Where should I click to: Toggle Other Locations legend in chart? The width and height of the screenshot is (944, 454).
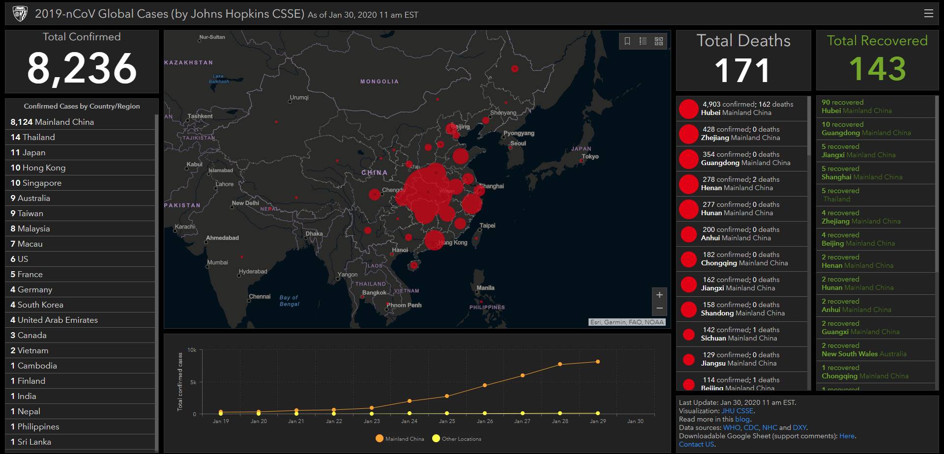[457, 439]
